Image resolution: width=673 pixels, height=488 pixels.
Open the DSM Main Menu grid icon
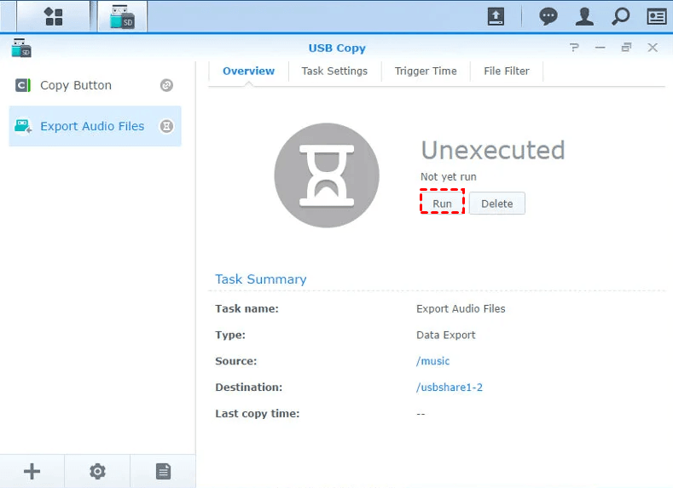pos(54,16)
